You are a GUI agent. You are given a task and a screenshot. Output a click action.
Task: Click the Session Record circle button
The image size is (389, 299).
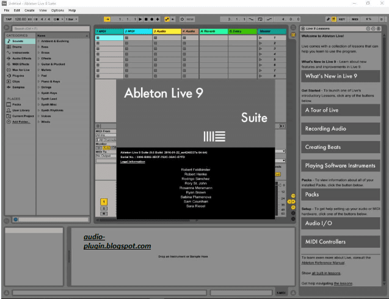(x=182, y=19)
